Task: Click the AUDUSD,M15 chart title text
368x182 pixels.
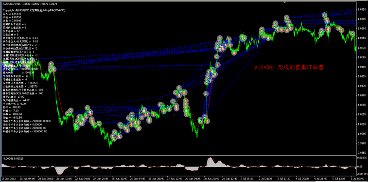Action: click(x=11, y=4)
